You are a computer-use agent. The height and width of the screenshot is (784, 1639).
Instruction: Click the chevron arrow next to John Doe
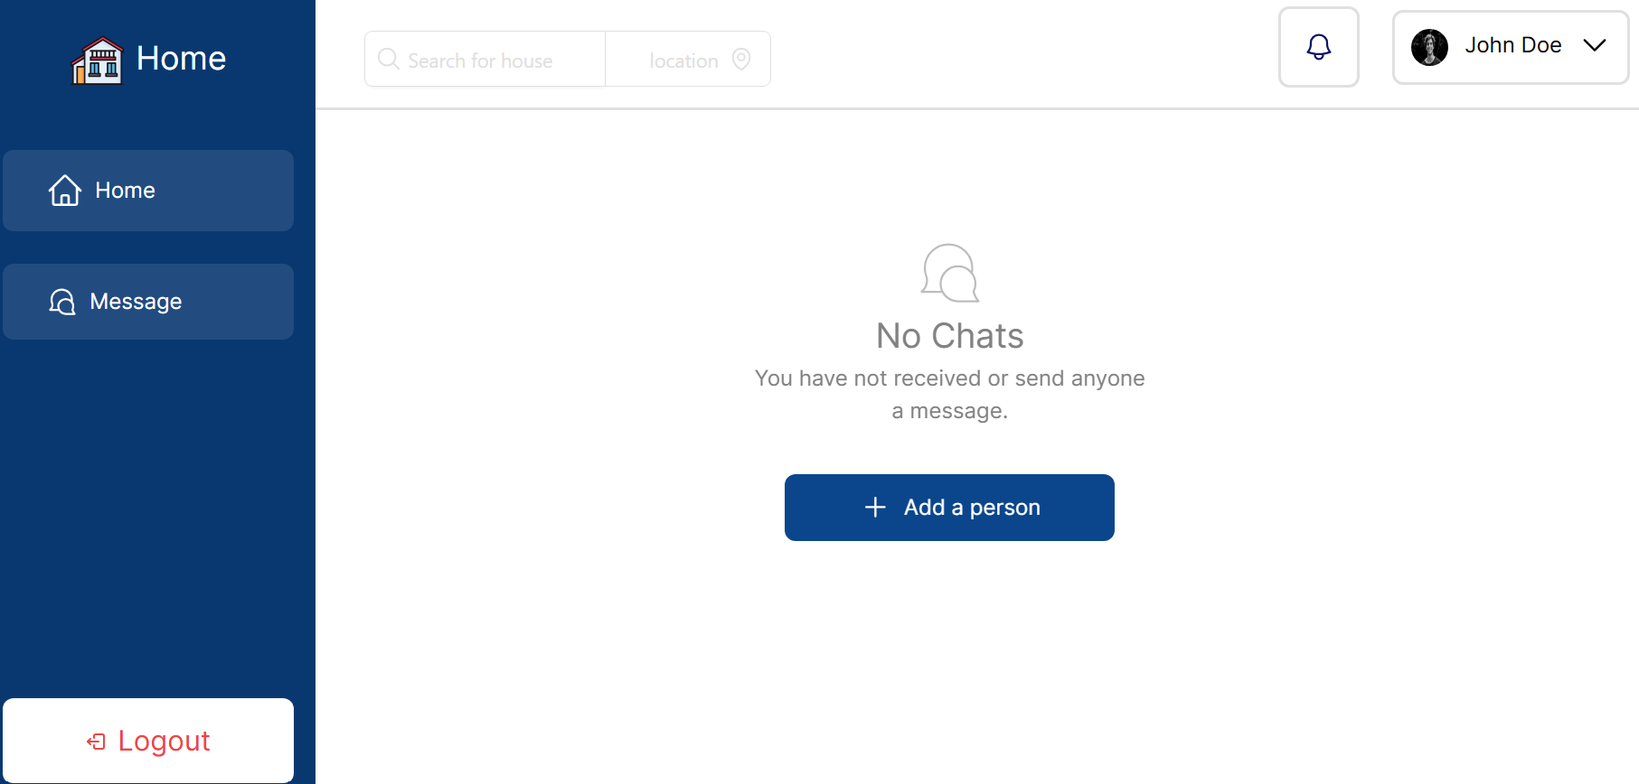point(1595,45)
